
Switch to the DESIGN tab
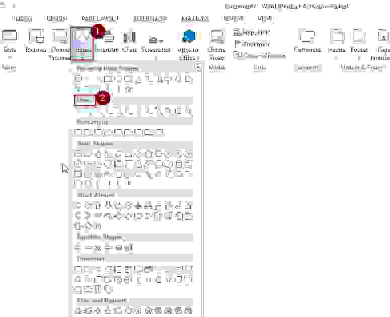[56, 19]
